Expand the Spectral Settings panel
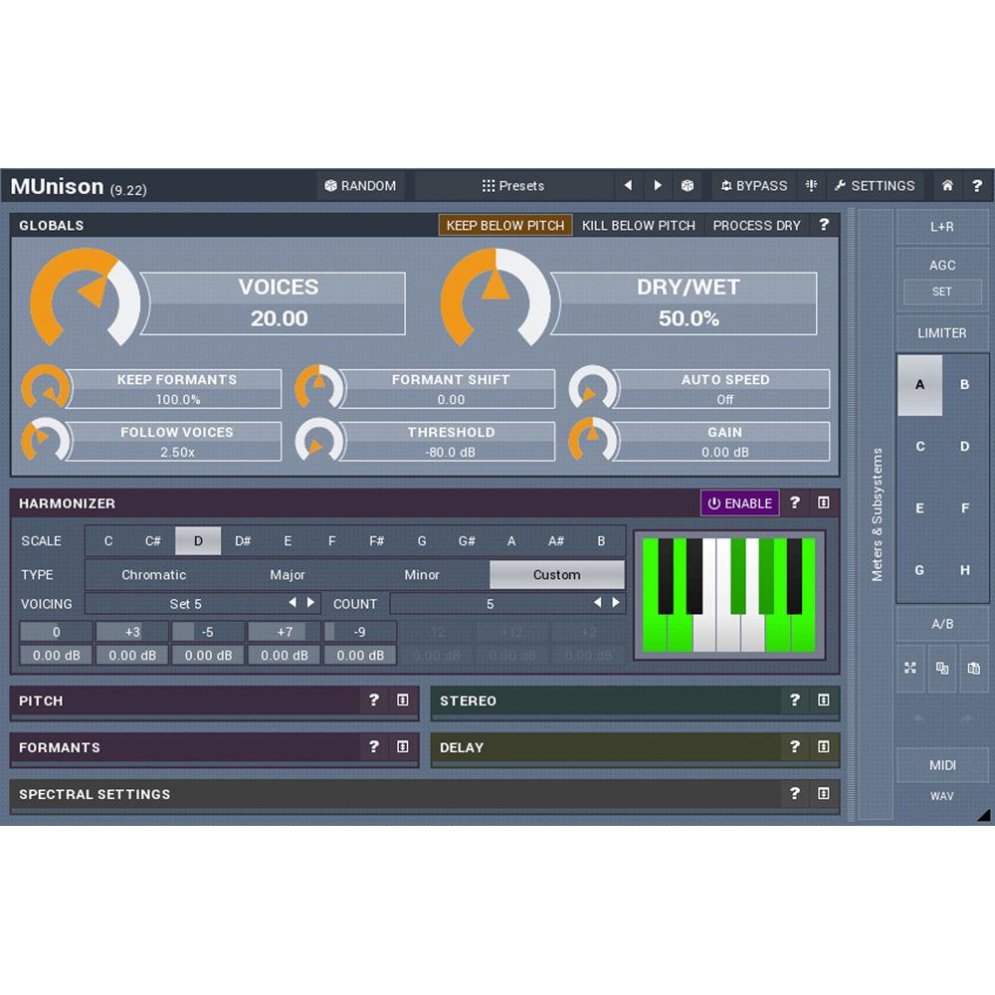Viewport: 995px width, 995px height. 823,794
